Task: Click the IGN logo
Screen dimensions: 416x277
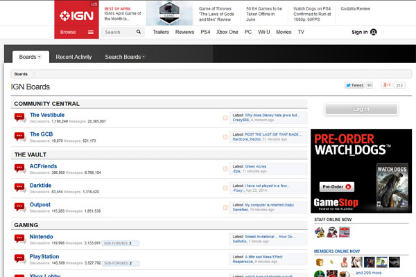Action: [x=76, y=16]
